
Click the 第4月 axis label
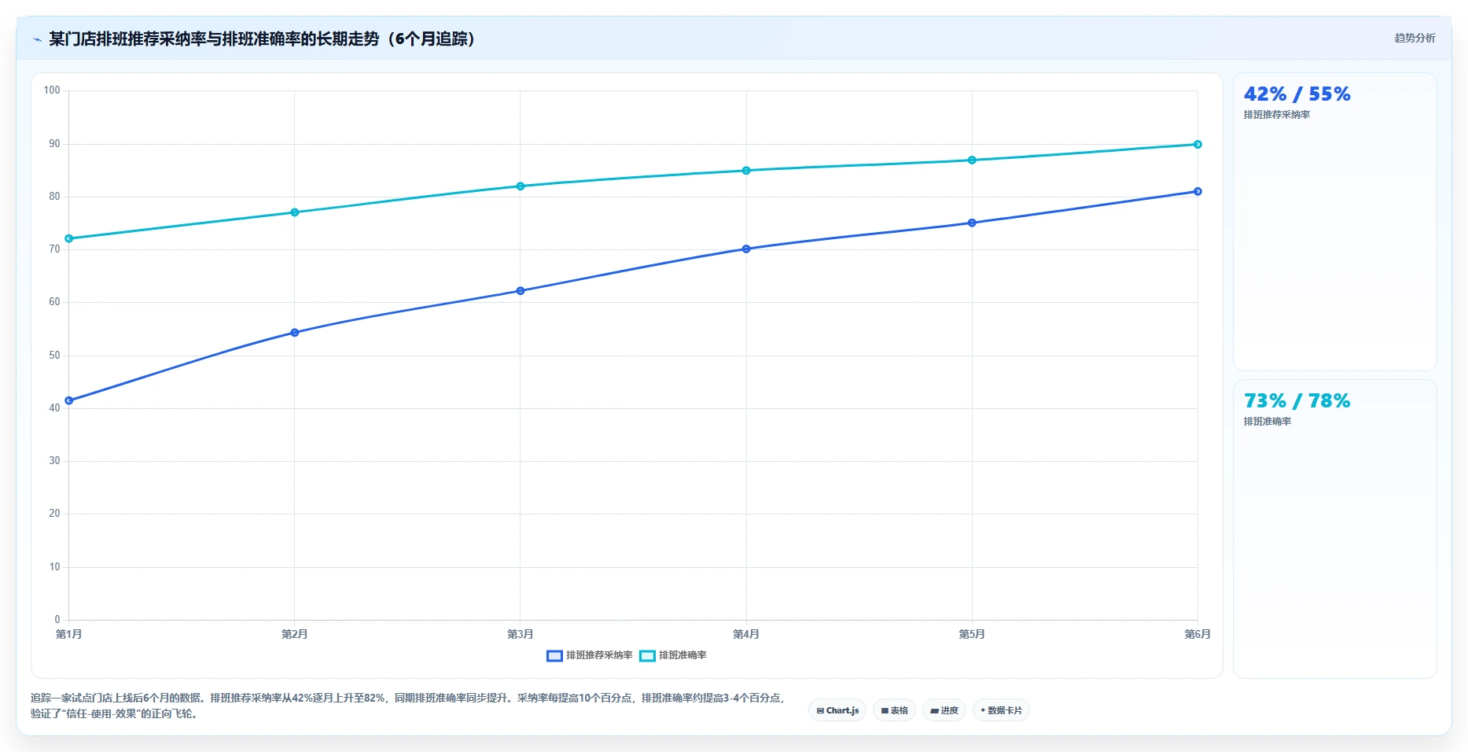[x=746, y=634]
